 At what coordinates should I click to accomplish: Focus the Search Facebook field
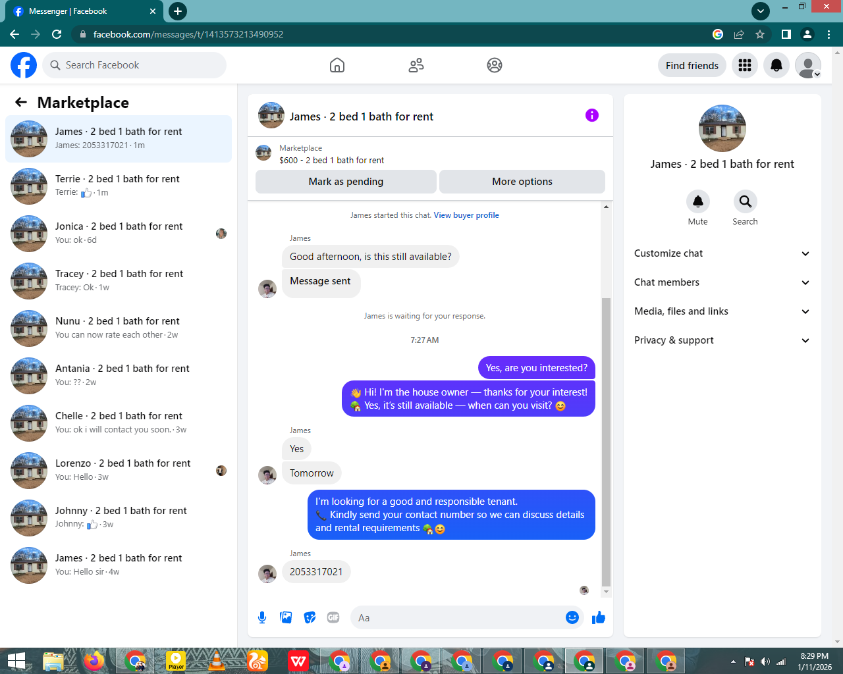[134, 65]
